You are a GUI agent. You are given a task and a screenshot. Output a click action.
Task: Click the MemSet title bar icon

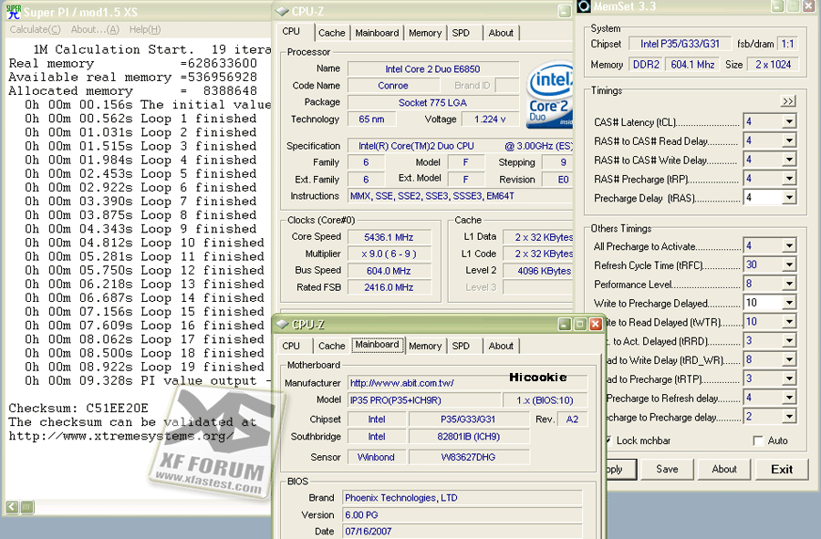pos(584,6)
